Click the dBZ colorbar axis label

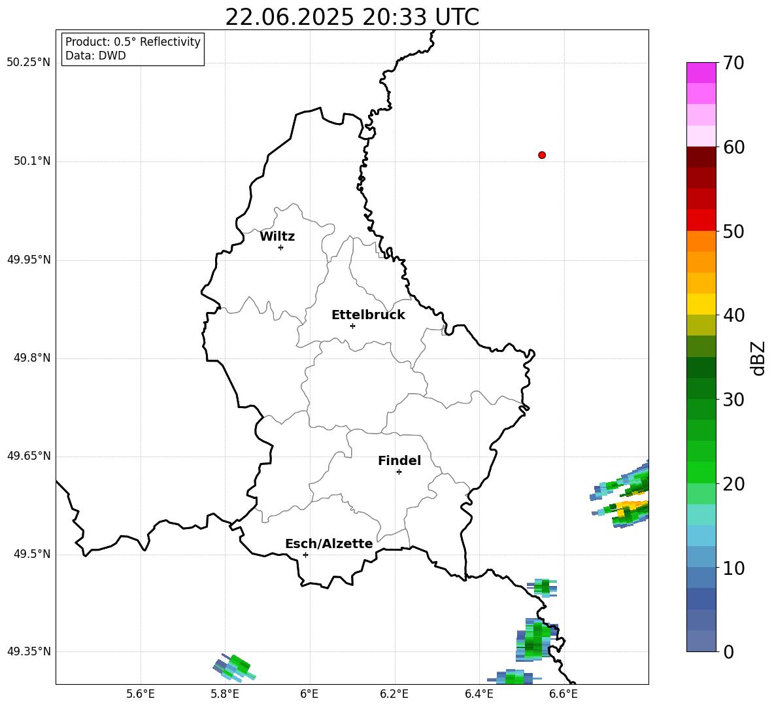tap(758, 358)
